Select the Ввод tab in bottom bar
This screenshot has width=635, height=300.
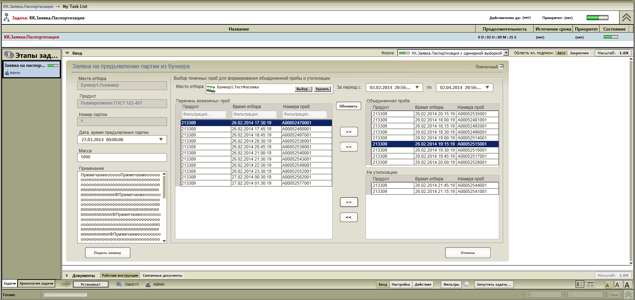click(x=383, y=284)
